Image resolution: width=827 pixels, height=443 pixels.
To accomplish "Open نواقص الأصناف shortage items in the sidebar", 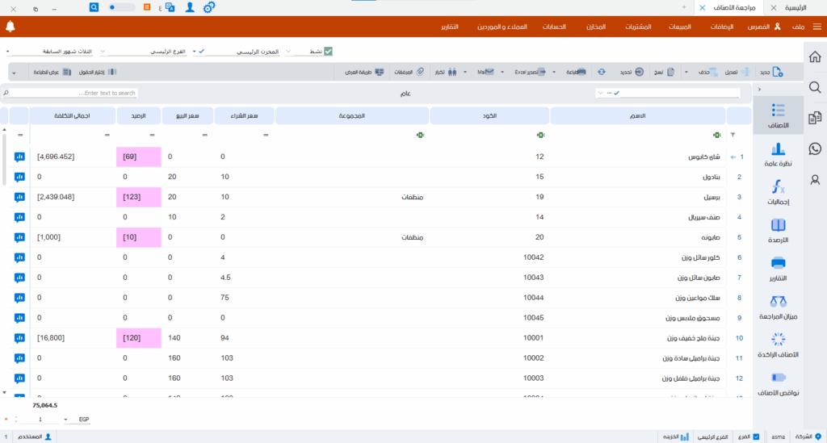I will pos(779,382).
